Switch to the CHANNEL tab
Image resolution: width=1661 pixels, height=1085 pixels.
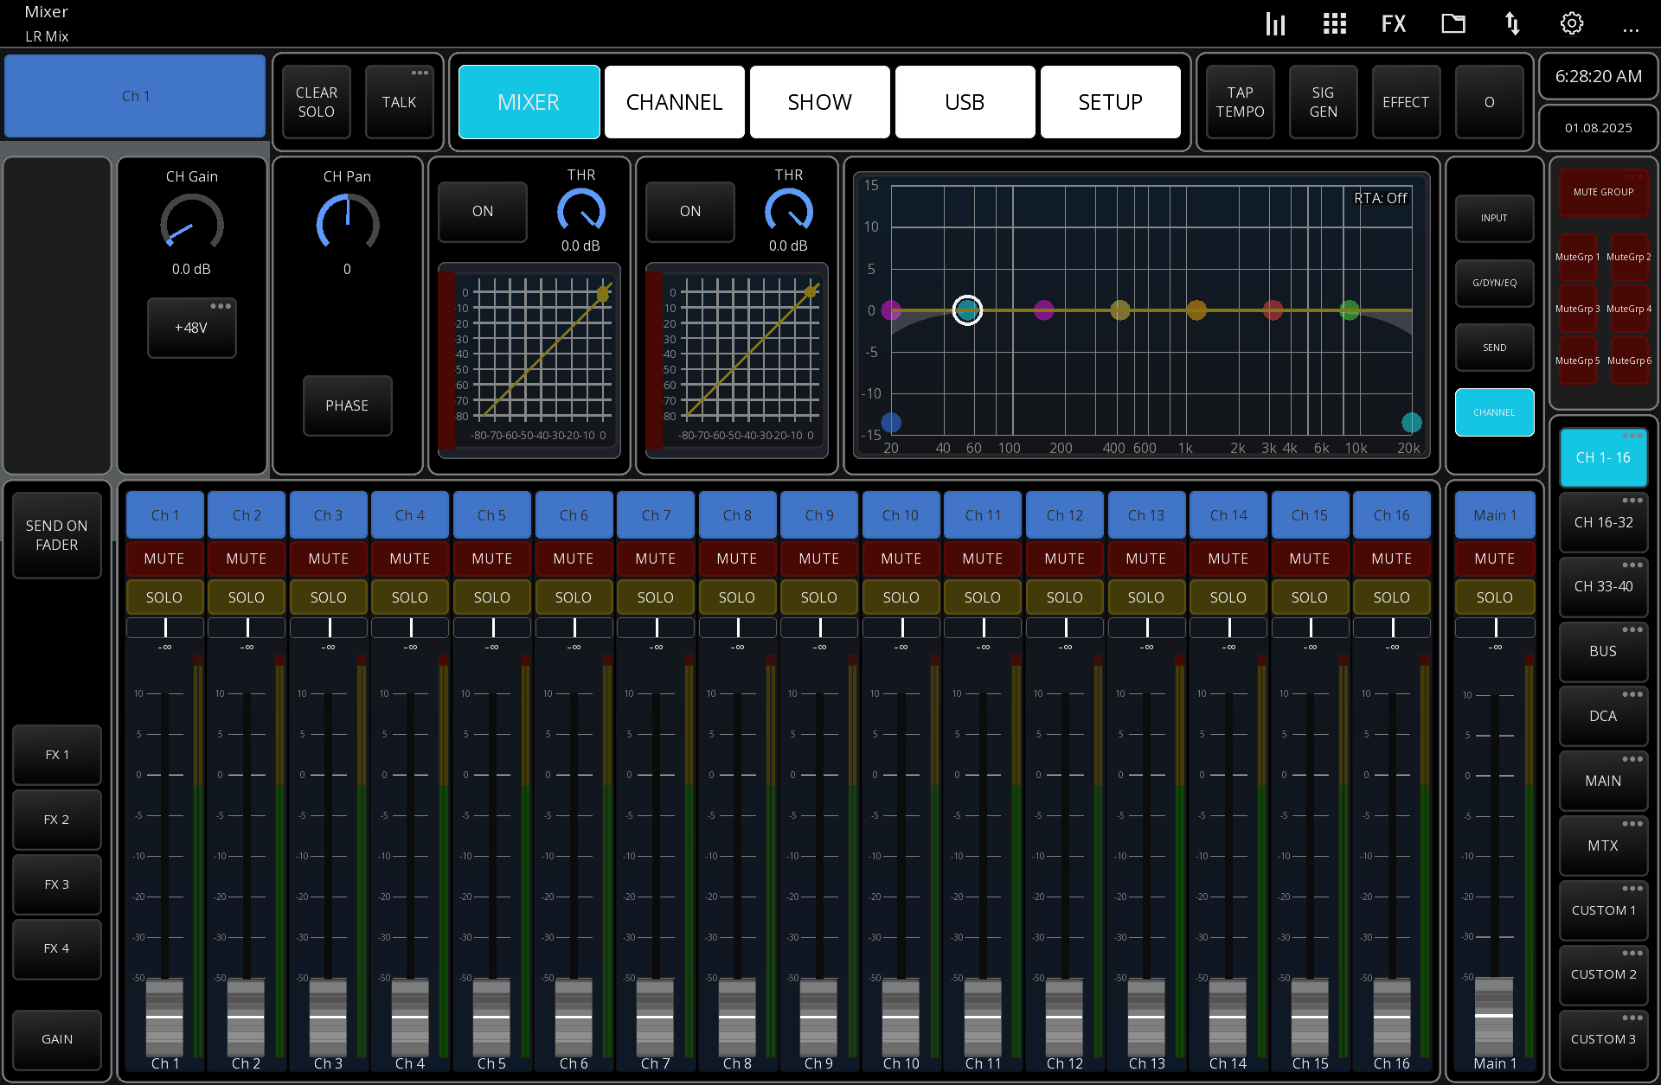(674, 101)
